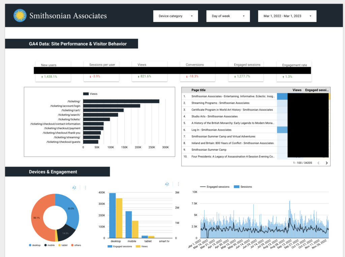
Task: Click the Devices & Engagement section heading
Action: (53, 172)
